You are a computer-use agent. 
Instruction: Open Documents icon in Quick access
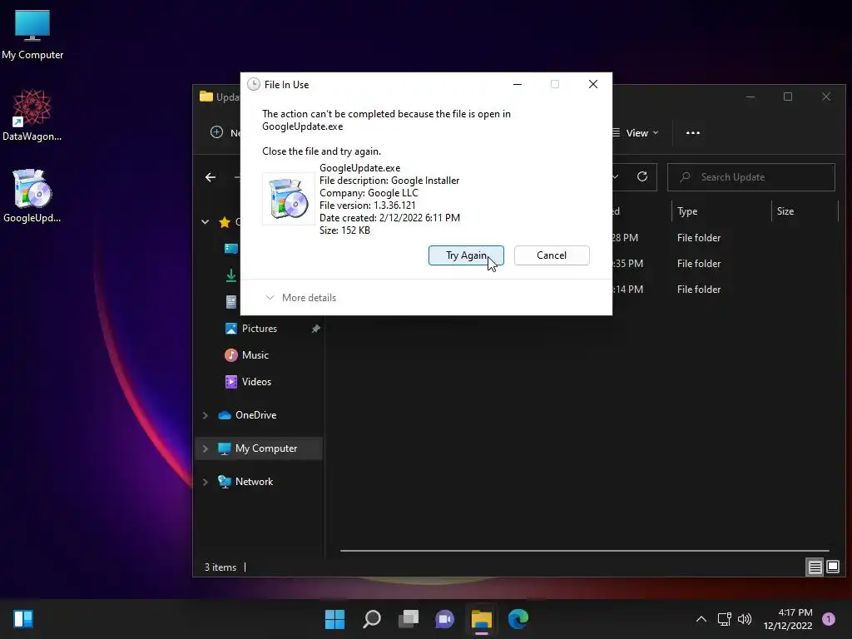231,302
